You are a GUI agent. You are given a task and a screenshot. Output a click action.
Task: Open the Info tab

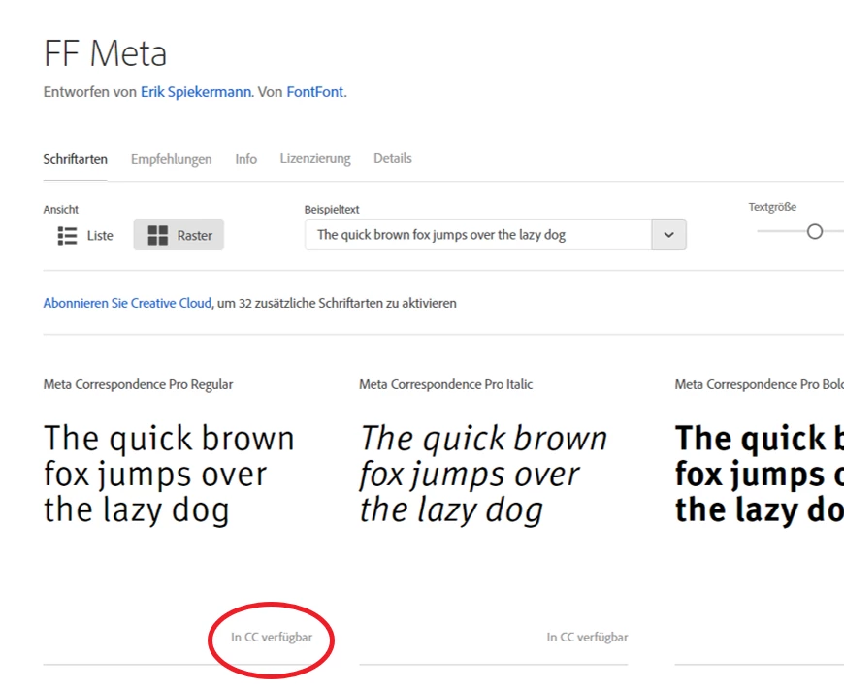pos(246,159)
